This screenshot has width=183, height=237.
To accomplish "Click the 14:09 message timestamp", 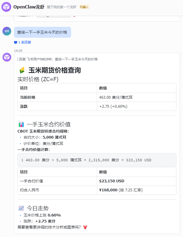I will tap(18, 51).
